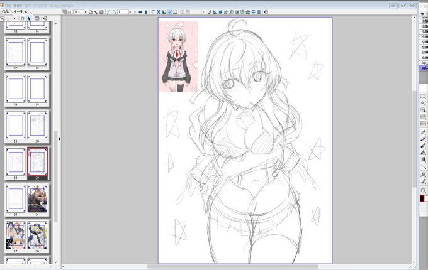428x270 pixels.
Task: Click page panel scroll down arrow
Action: [55, 262]
